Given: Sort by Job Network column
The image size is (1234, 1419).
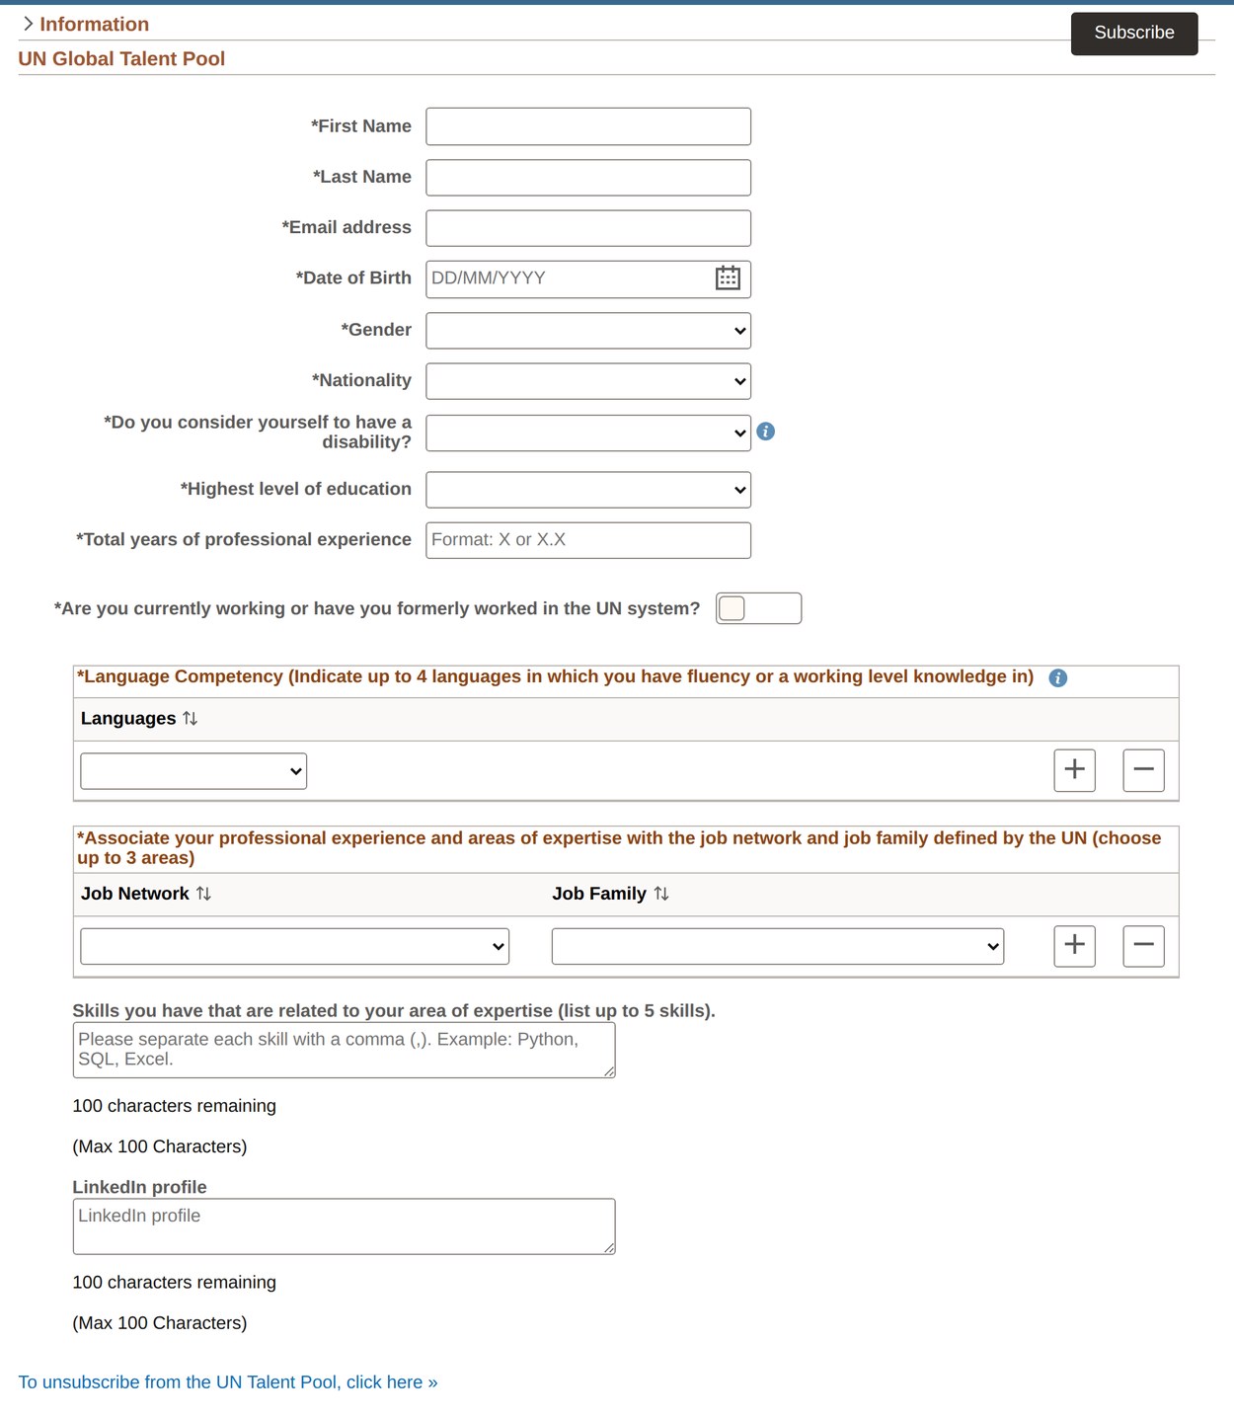Looking at the screenshot, I should click(203, 894).
